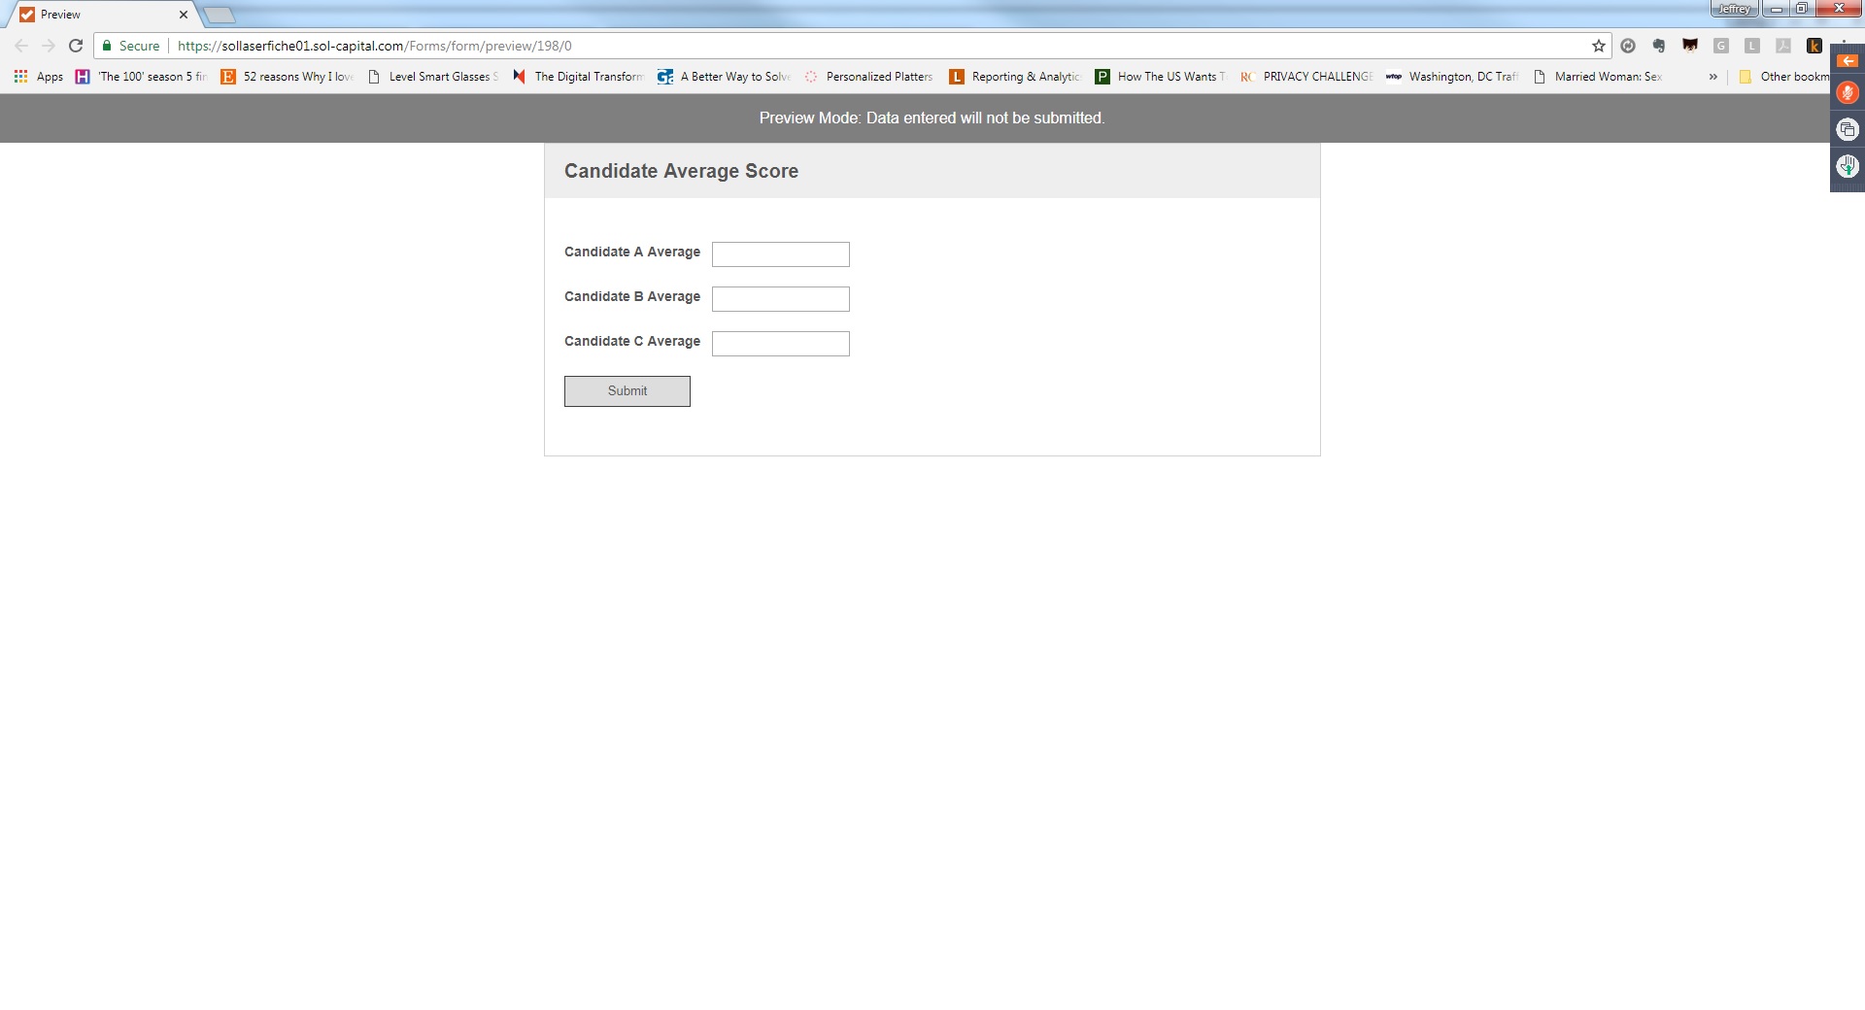Bookmark this page with the star icon

pos(1599,46)
